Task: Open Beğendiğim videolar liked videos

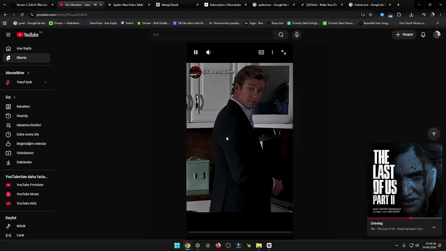Action: (26, 144)
